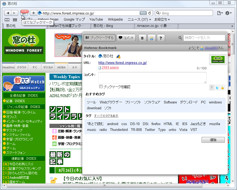Go back with the Back arrow button

point(8,13)
